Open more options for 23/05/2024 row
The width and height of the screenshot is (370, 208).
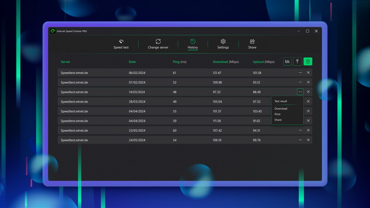[300, 130]
